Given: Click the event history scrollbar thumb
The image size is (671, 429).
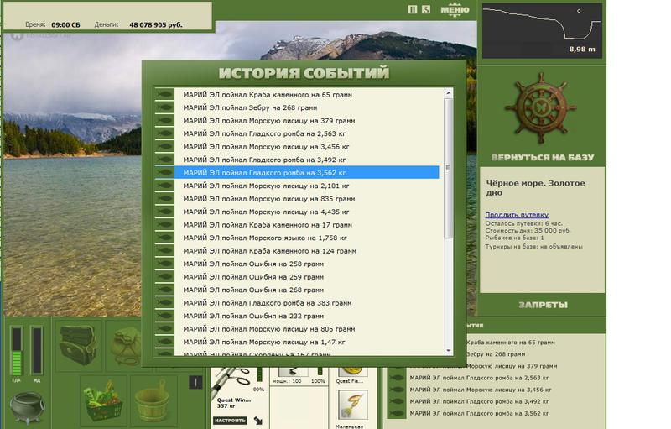Looking at the screenshot, I should [x=449, y=168].
